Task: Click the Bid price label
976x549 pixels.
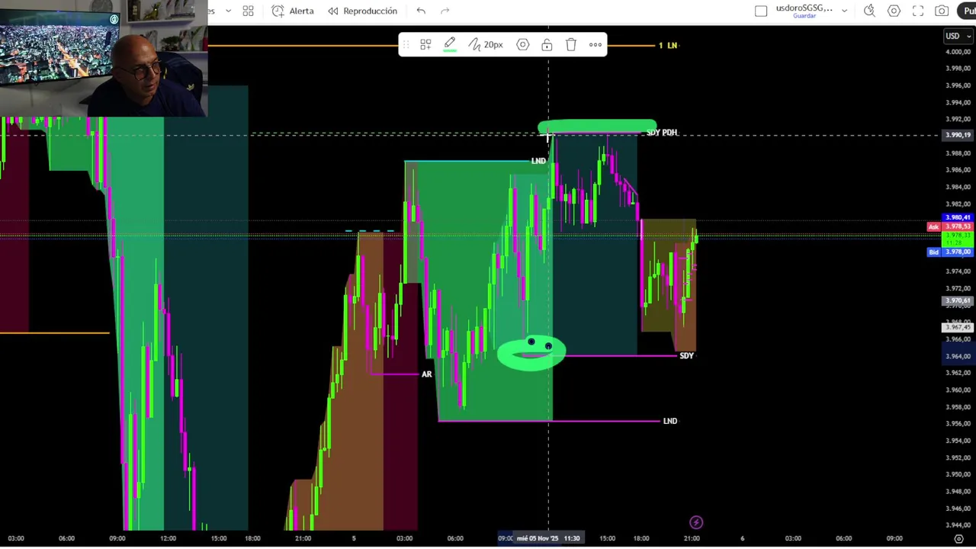Action: (x=933, y=252)
